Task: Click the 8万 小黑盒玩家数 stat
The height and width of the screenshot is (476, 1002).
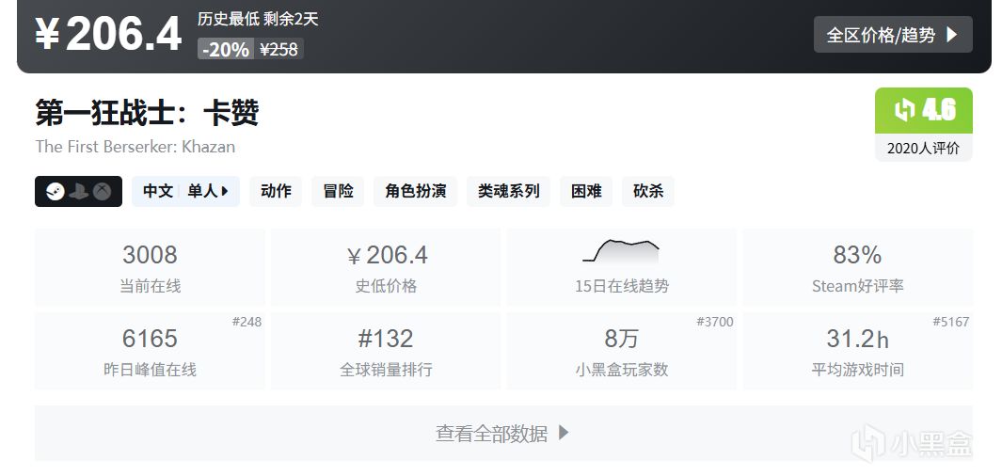Action: click(x=622, y=351)
